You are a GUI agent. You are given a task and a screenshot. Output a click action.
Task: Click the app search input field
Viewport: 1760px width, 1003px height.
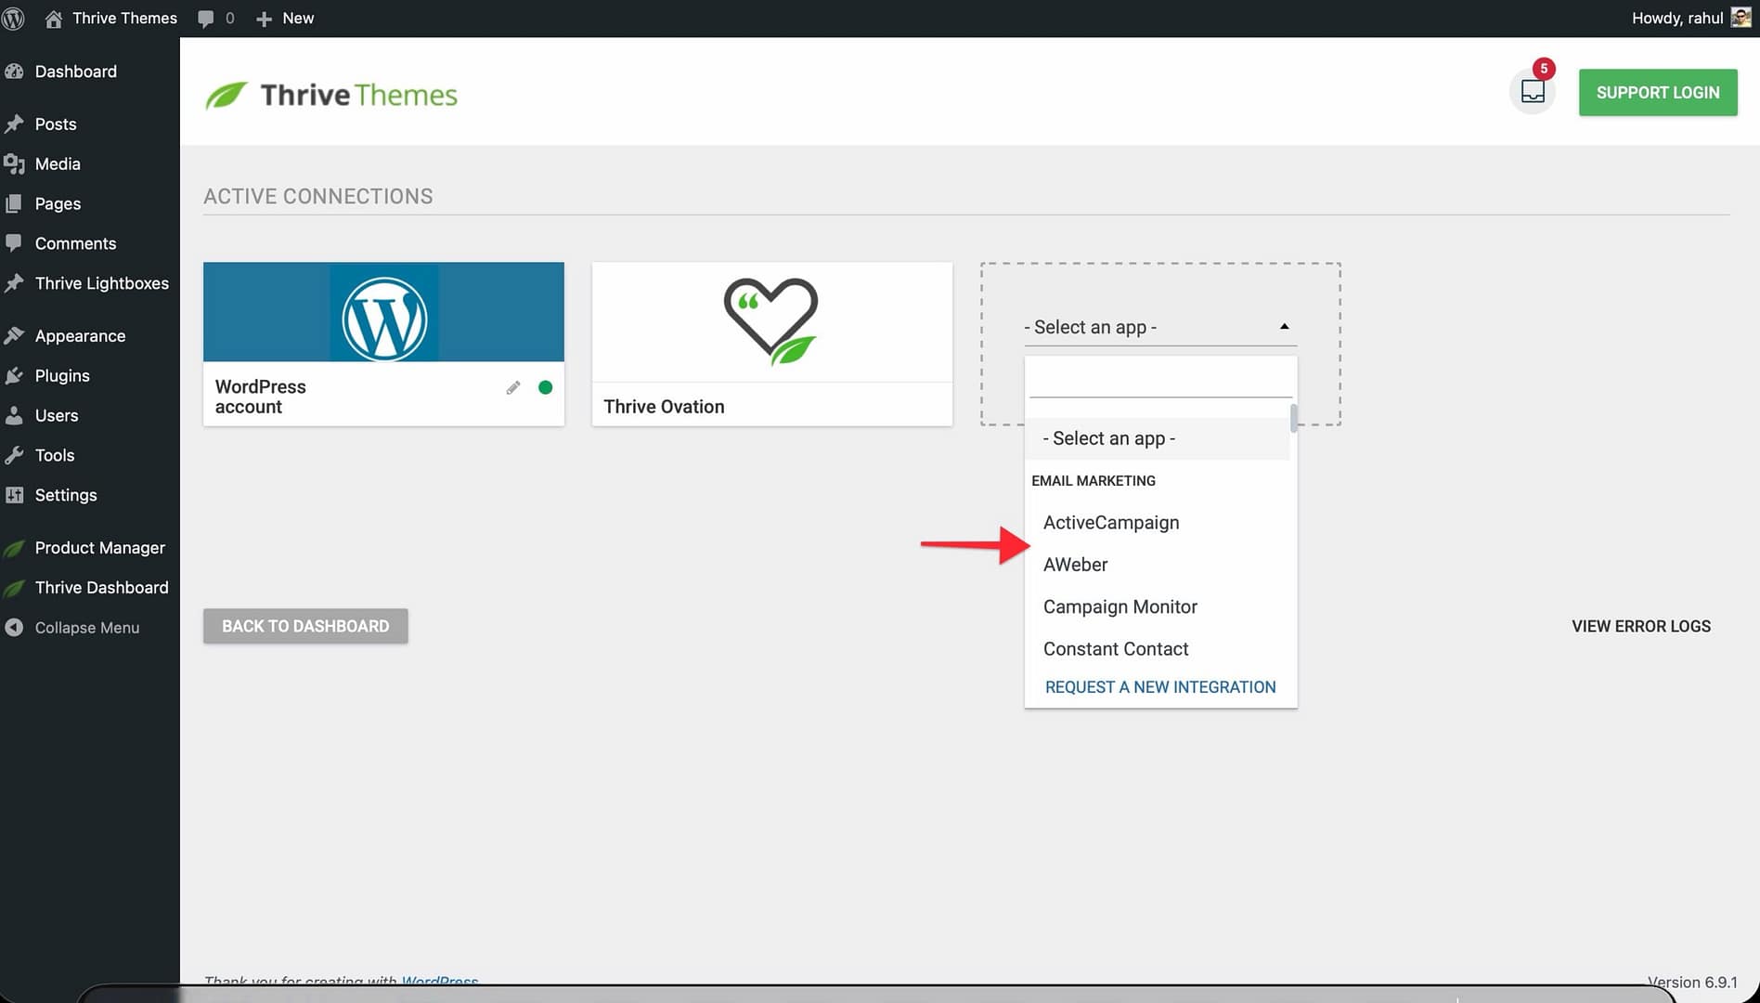(1159, 381)
